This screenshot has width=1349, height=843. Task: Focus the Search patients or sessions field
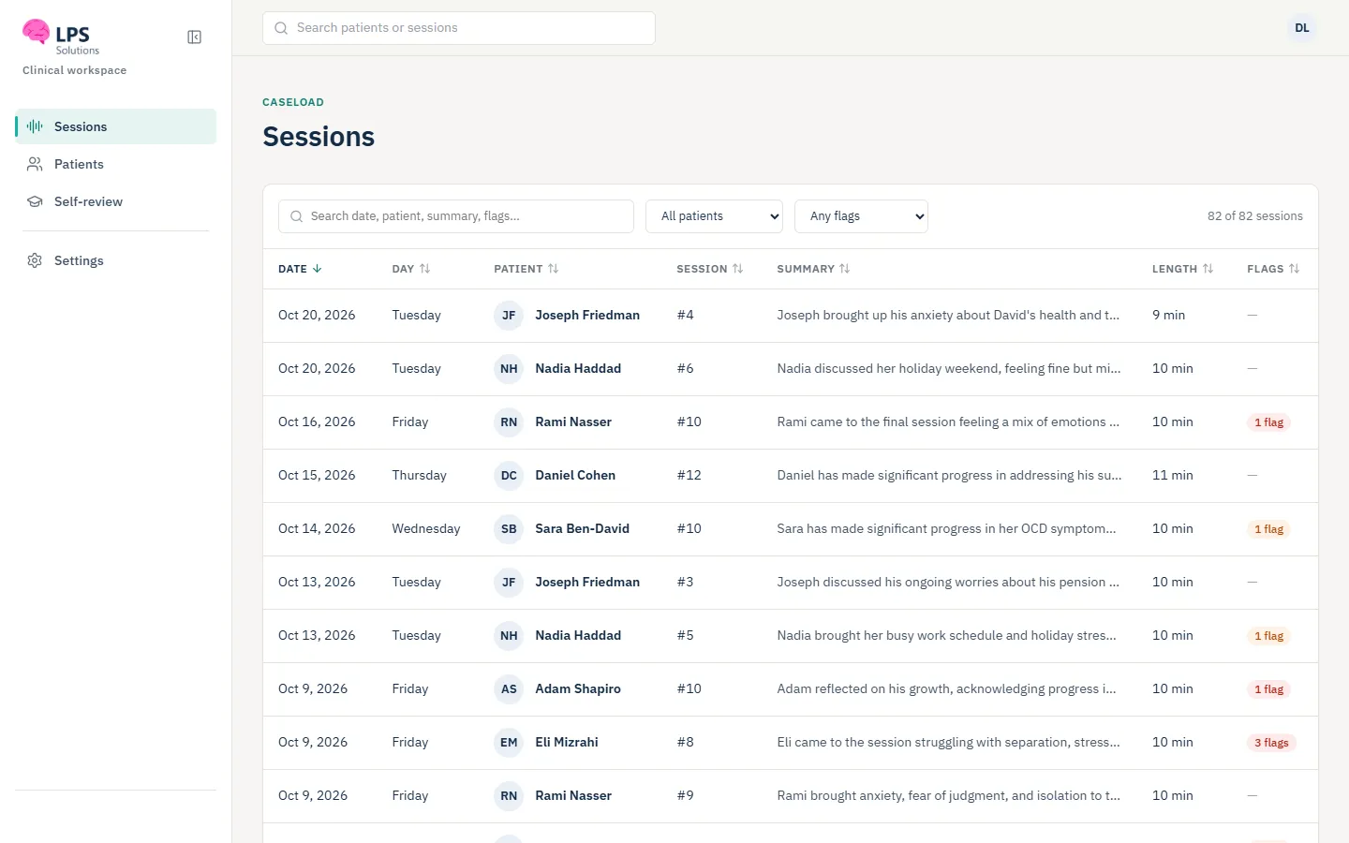pos(459,28)
